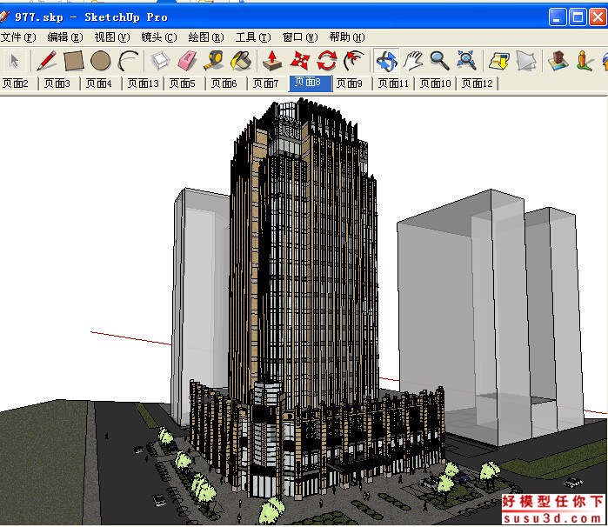Viewport: 608px width, 527px height.
Task: Open the 文件(F) menu
Action: click(x=18, y=37)
